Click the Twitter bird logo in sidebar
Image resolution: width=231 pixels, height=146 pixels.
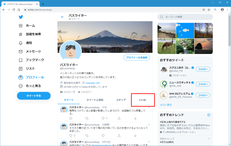point(21,17)
